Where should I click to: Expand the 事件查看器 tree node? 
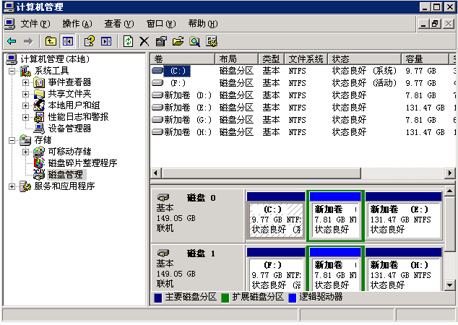tap(25, 82)
